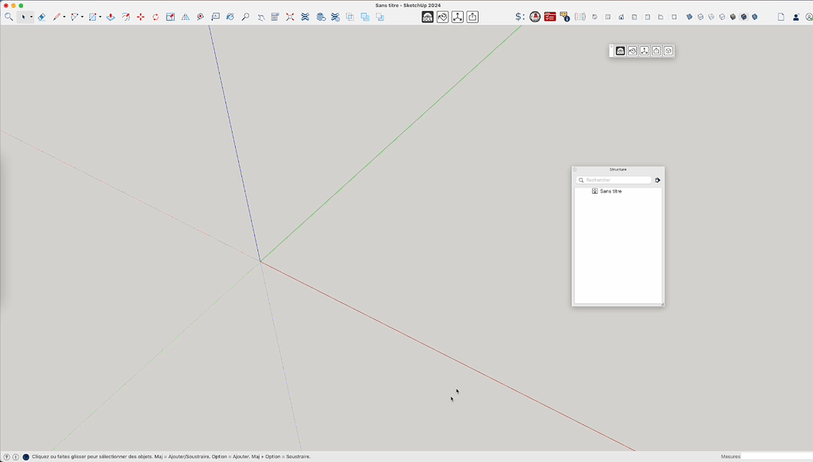Activate the Rotate tool
813x462 pixels.
(154, 16)
